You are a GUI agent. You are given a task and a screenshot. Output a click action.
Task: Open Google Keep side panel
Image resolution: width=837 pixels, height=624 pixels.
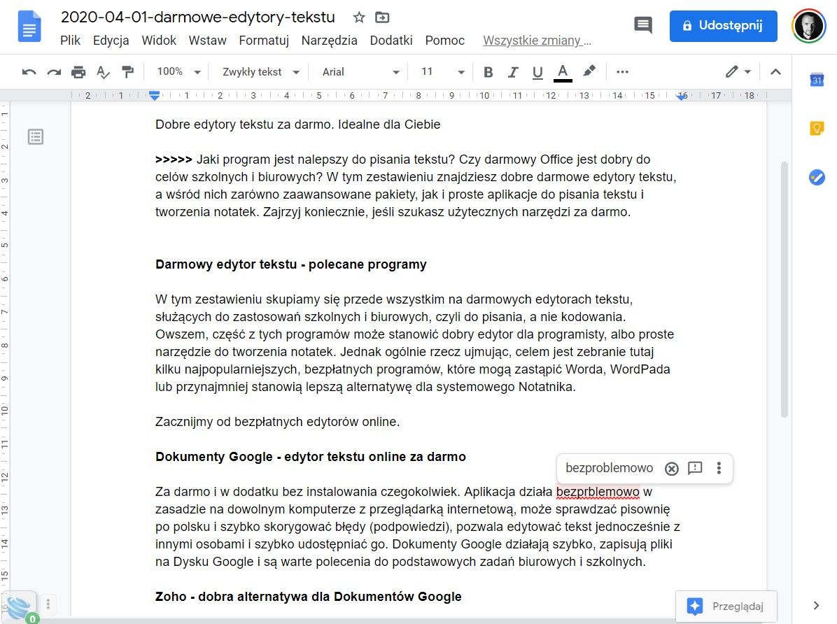pos(817,128)
